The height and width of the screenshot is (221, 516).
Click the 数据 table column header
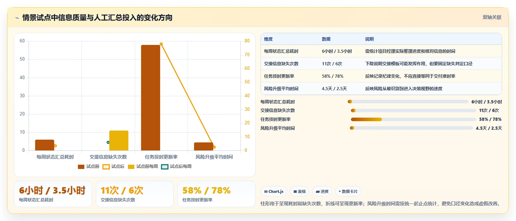[326, 39]
